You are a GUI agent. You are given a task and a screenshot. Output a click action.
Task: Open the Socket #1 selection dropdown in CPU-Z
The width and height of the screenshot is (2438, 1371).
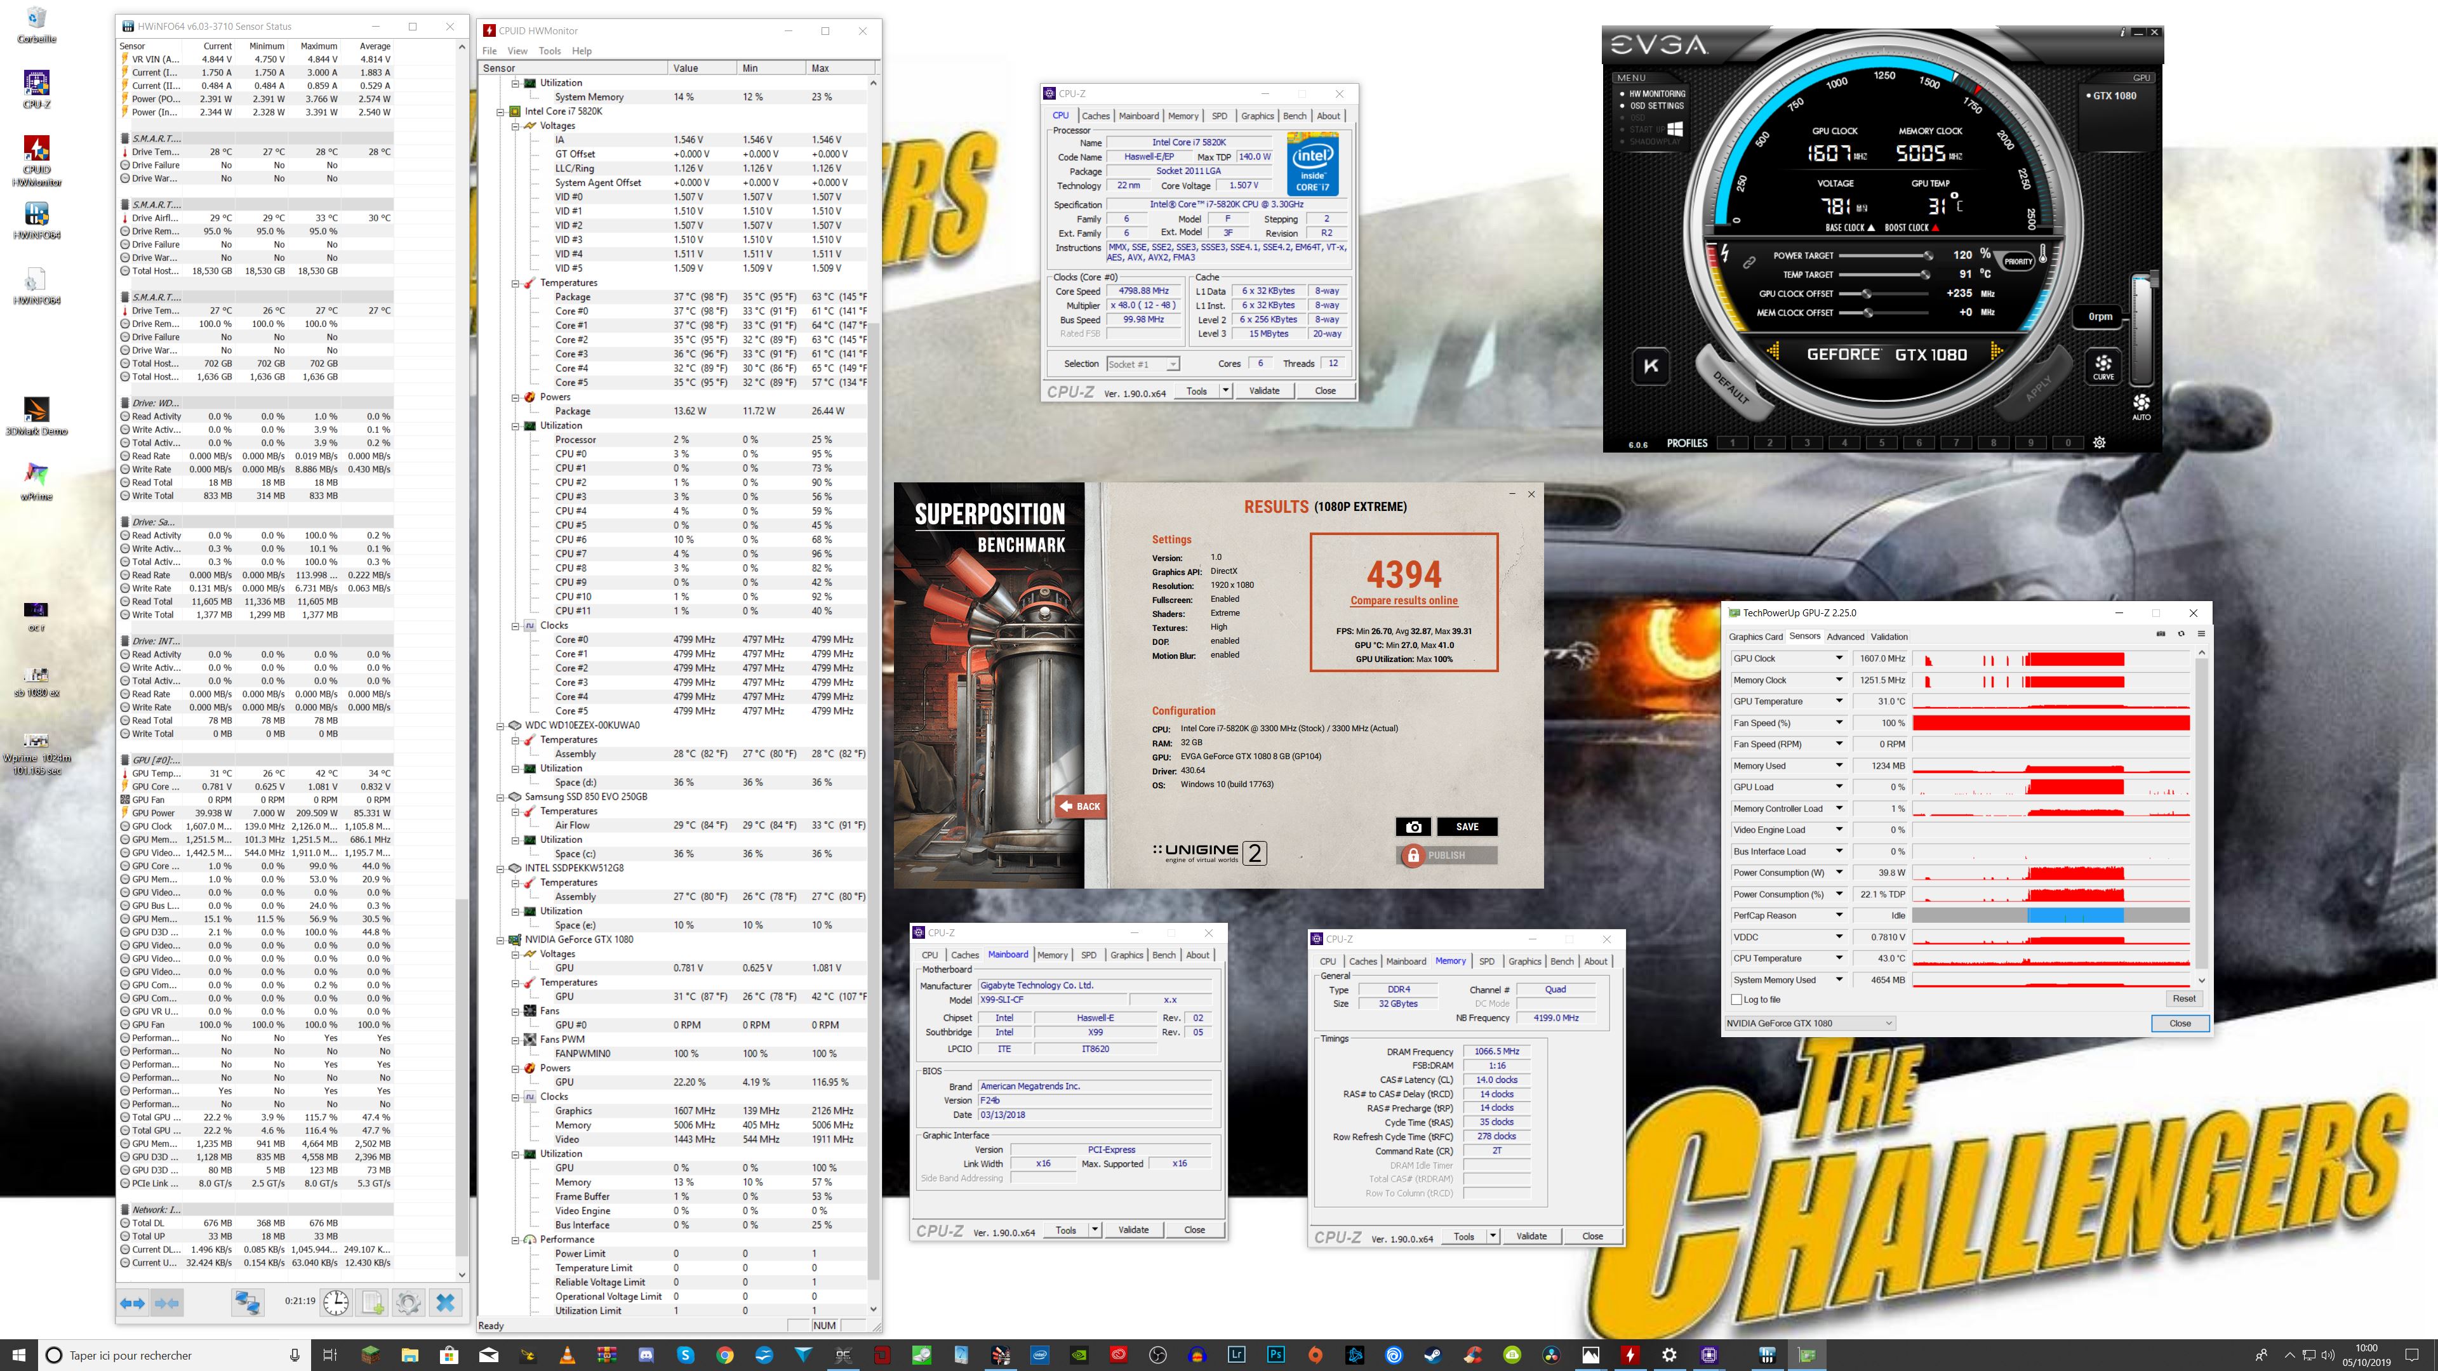[1142, 363]
